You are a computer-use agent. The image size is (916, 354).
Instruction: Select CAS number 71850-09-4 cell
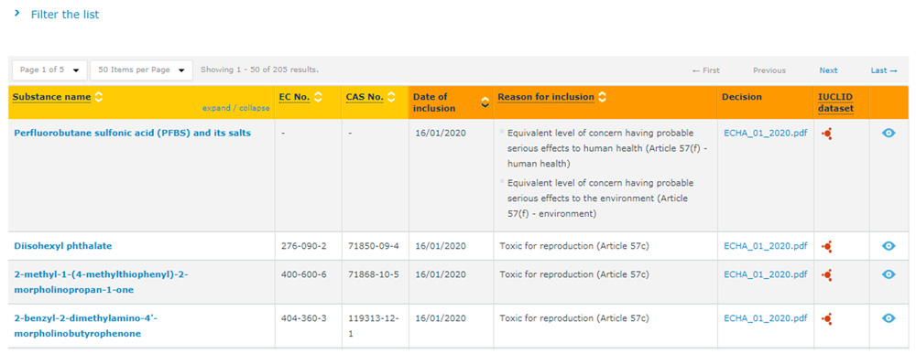(x=374, y=246)
